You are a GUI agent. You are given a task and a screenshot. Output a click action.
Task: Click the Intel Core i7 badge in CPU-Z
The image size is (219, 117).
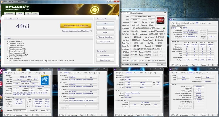point(45,80)
